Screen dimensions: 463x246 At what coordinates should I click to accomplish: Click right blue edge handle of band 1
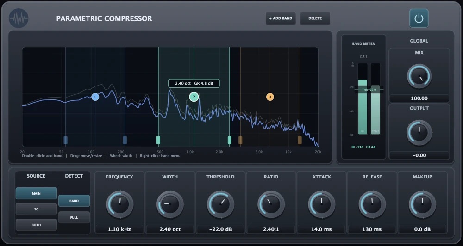pyautogui.click(x=125, y=140)
